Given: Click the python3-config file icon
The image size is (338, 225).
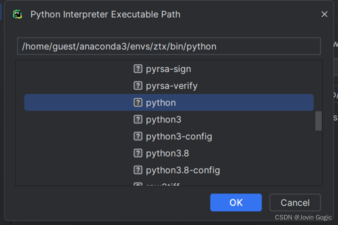Looking at the screenshot, I should (138, 136).
